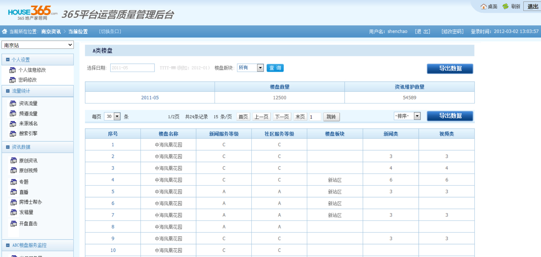Click the icon next to 个人信息修改

(12, 70)
